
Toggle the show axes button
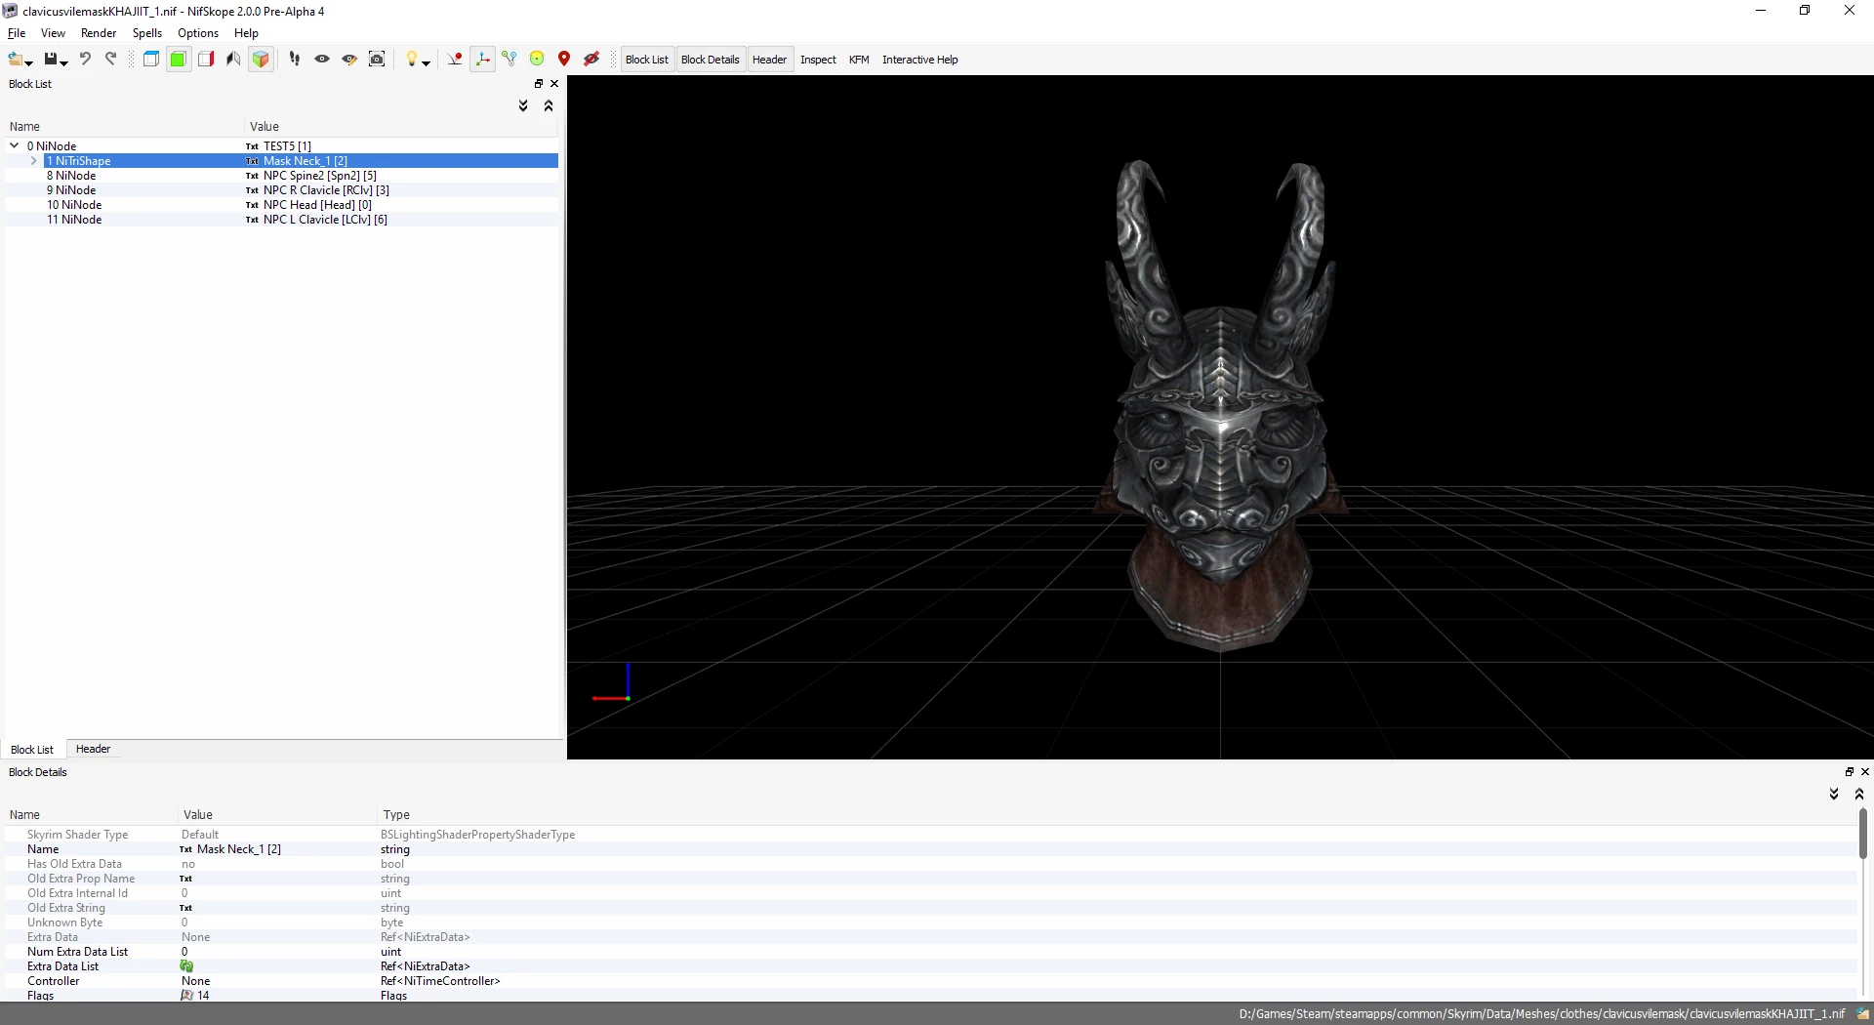point(483,59)
